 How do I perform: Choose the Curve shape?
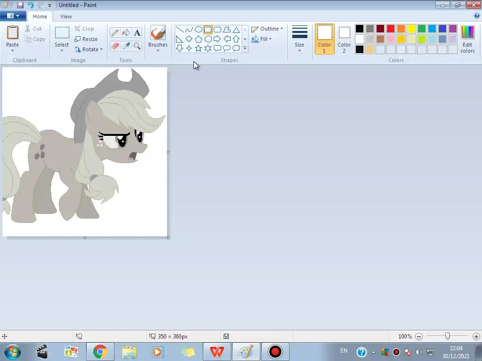[189, 30]
